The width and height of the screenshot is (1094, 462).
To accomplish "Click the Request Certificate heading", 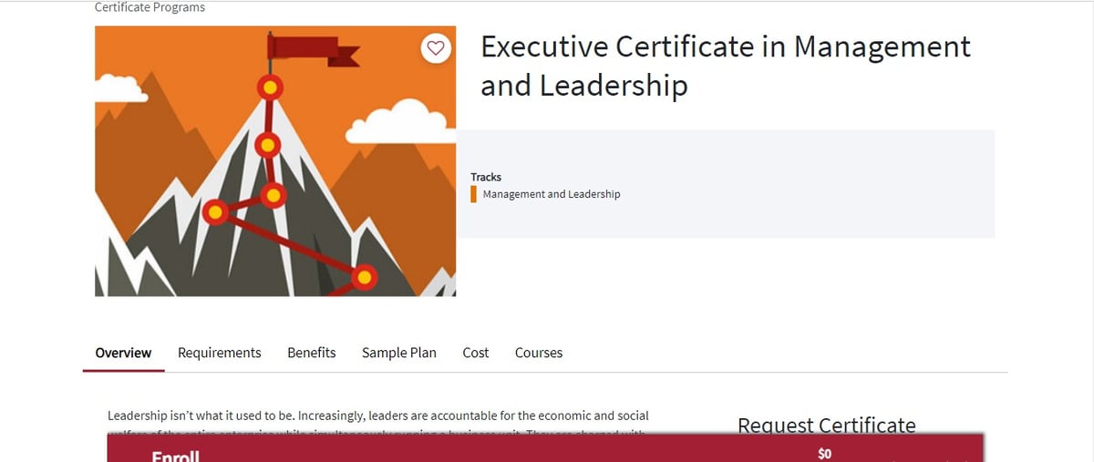I will tap(827, 425).
